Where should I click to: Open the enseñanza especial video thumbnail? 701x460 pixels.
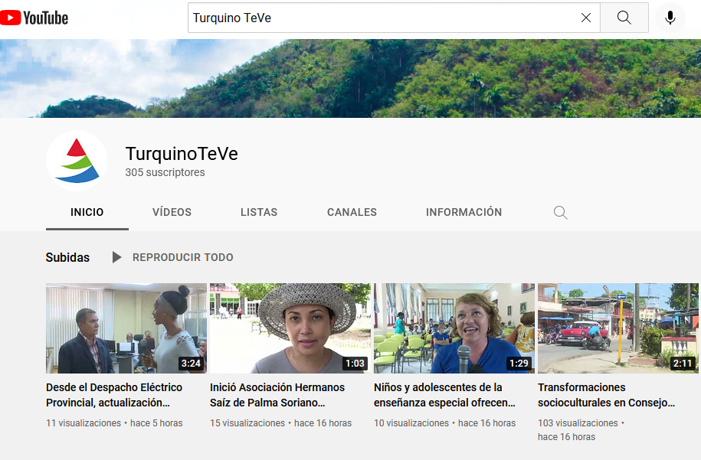454,328
